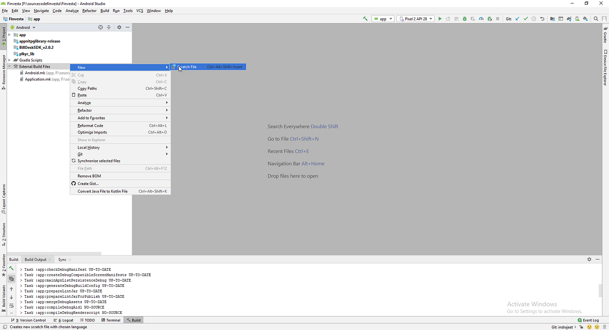Open the Search Everywhere magnifier icon

coord(596,19)
